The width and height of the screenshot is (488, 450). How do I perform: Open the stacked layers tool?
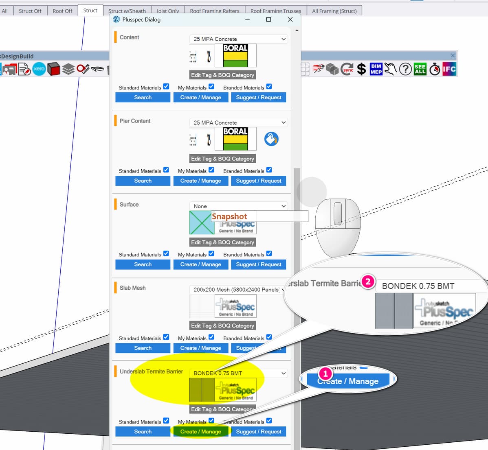point(68,69)
